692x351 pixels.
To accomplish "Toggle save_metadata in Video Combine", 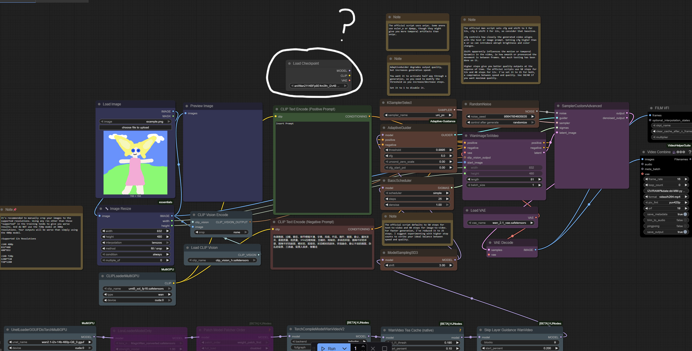I will 666,214.
